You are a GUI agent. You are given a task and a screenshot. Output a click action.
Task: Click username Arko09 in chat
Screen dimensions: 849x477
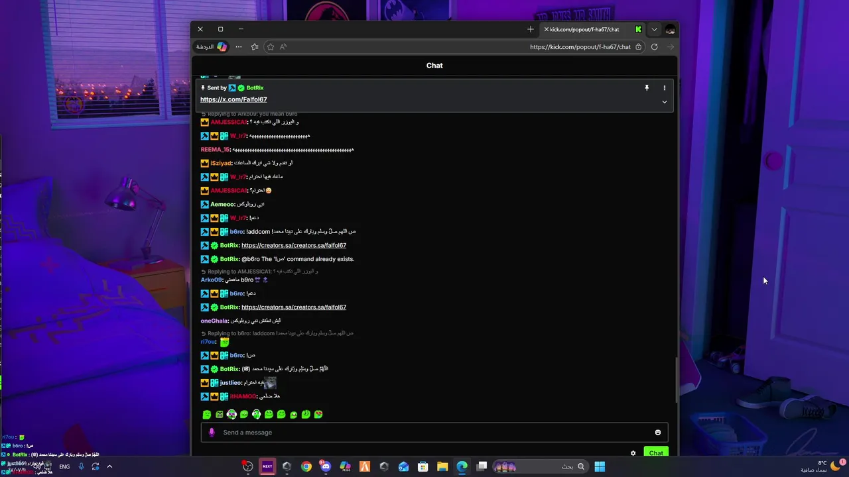(x=212, y=280)
